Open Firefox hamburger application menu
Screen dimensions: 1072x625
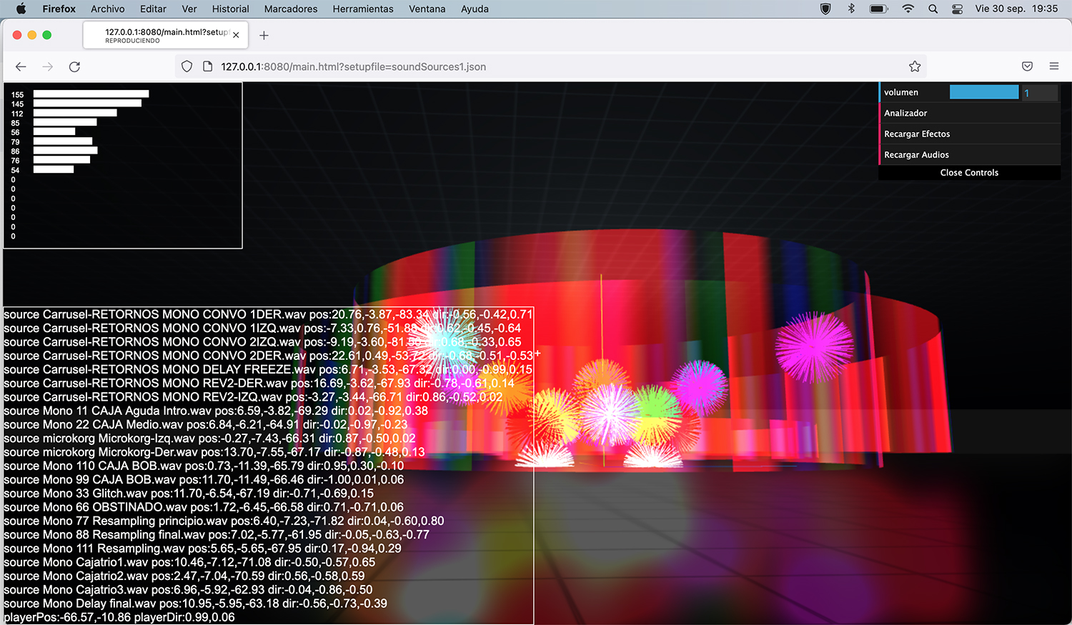click(x=1053, y=66)
